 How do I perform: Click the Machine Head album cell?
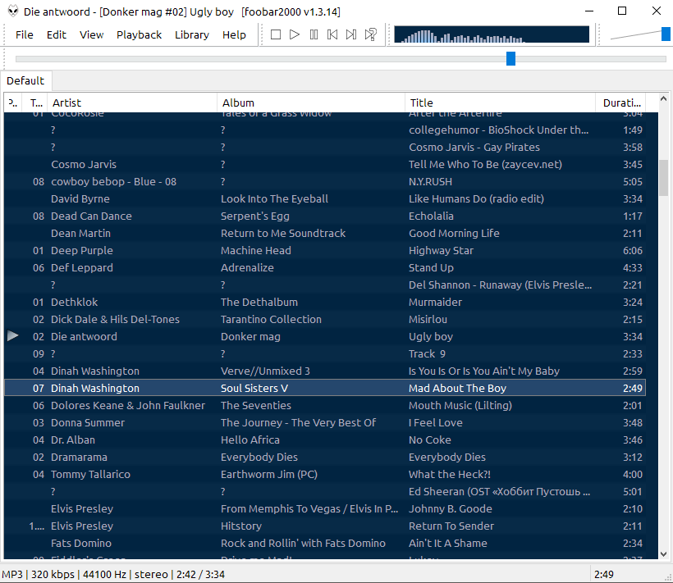tap(256, 250)
